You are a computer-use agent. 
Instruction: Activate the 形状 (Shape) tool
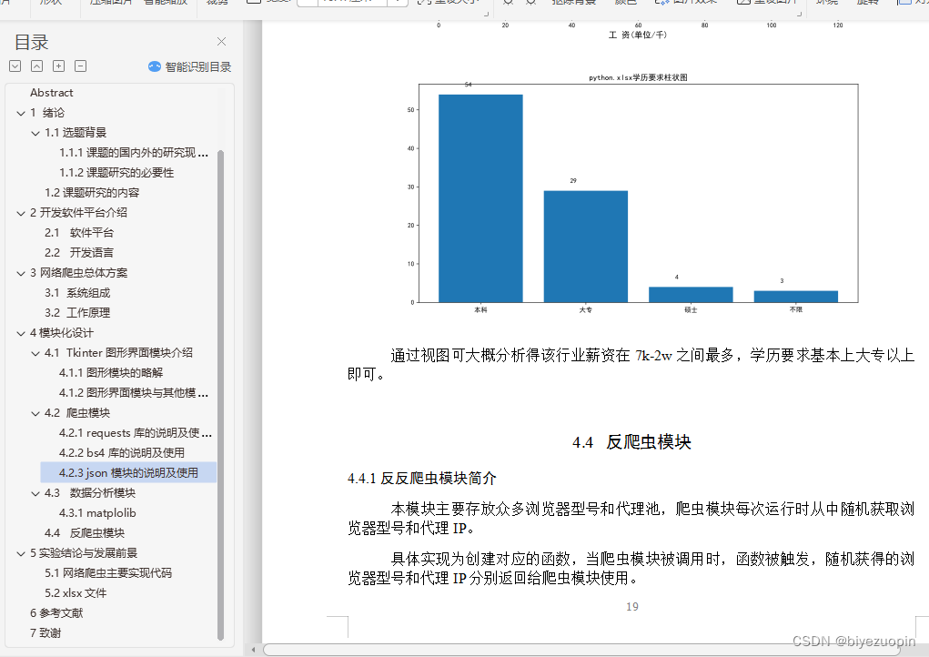click(x=51, y=3)
